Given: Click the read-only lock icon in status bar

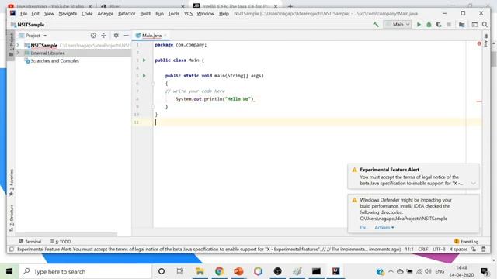Looking at the screenshot, I should [x=474, y=250].
